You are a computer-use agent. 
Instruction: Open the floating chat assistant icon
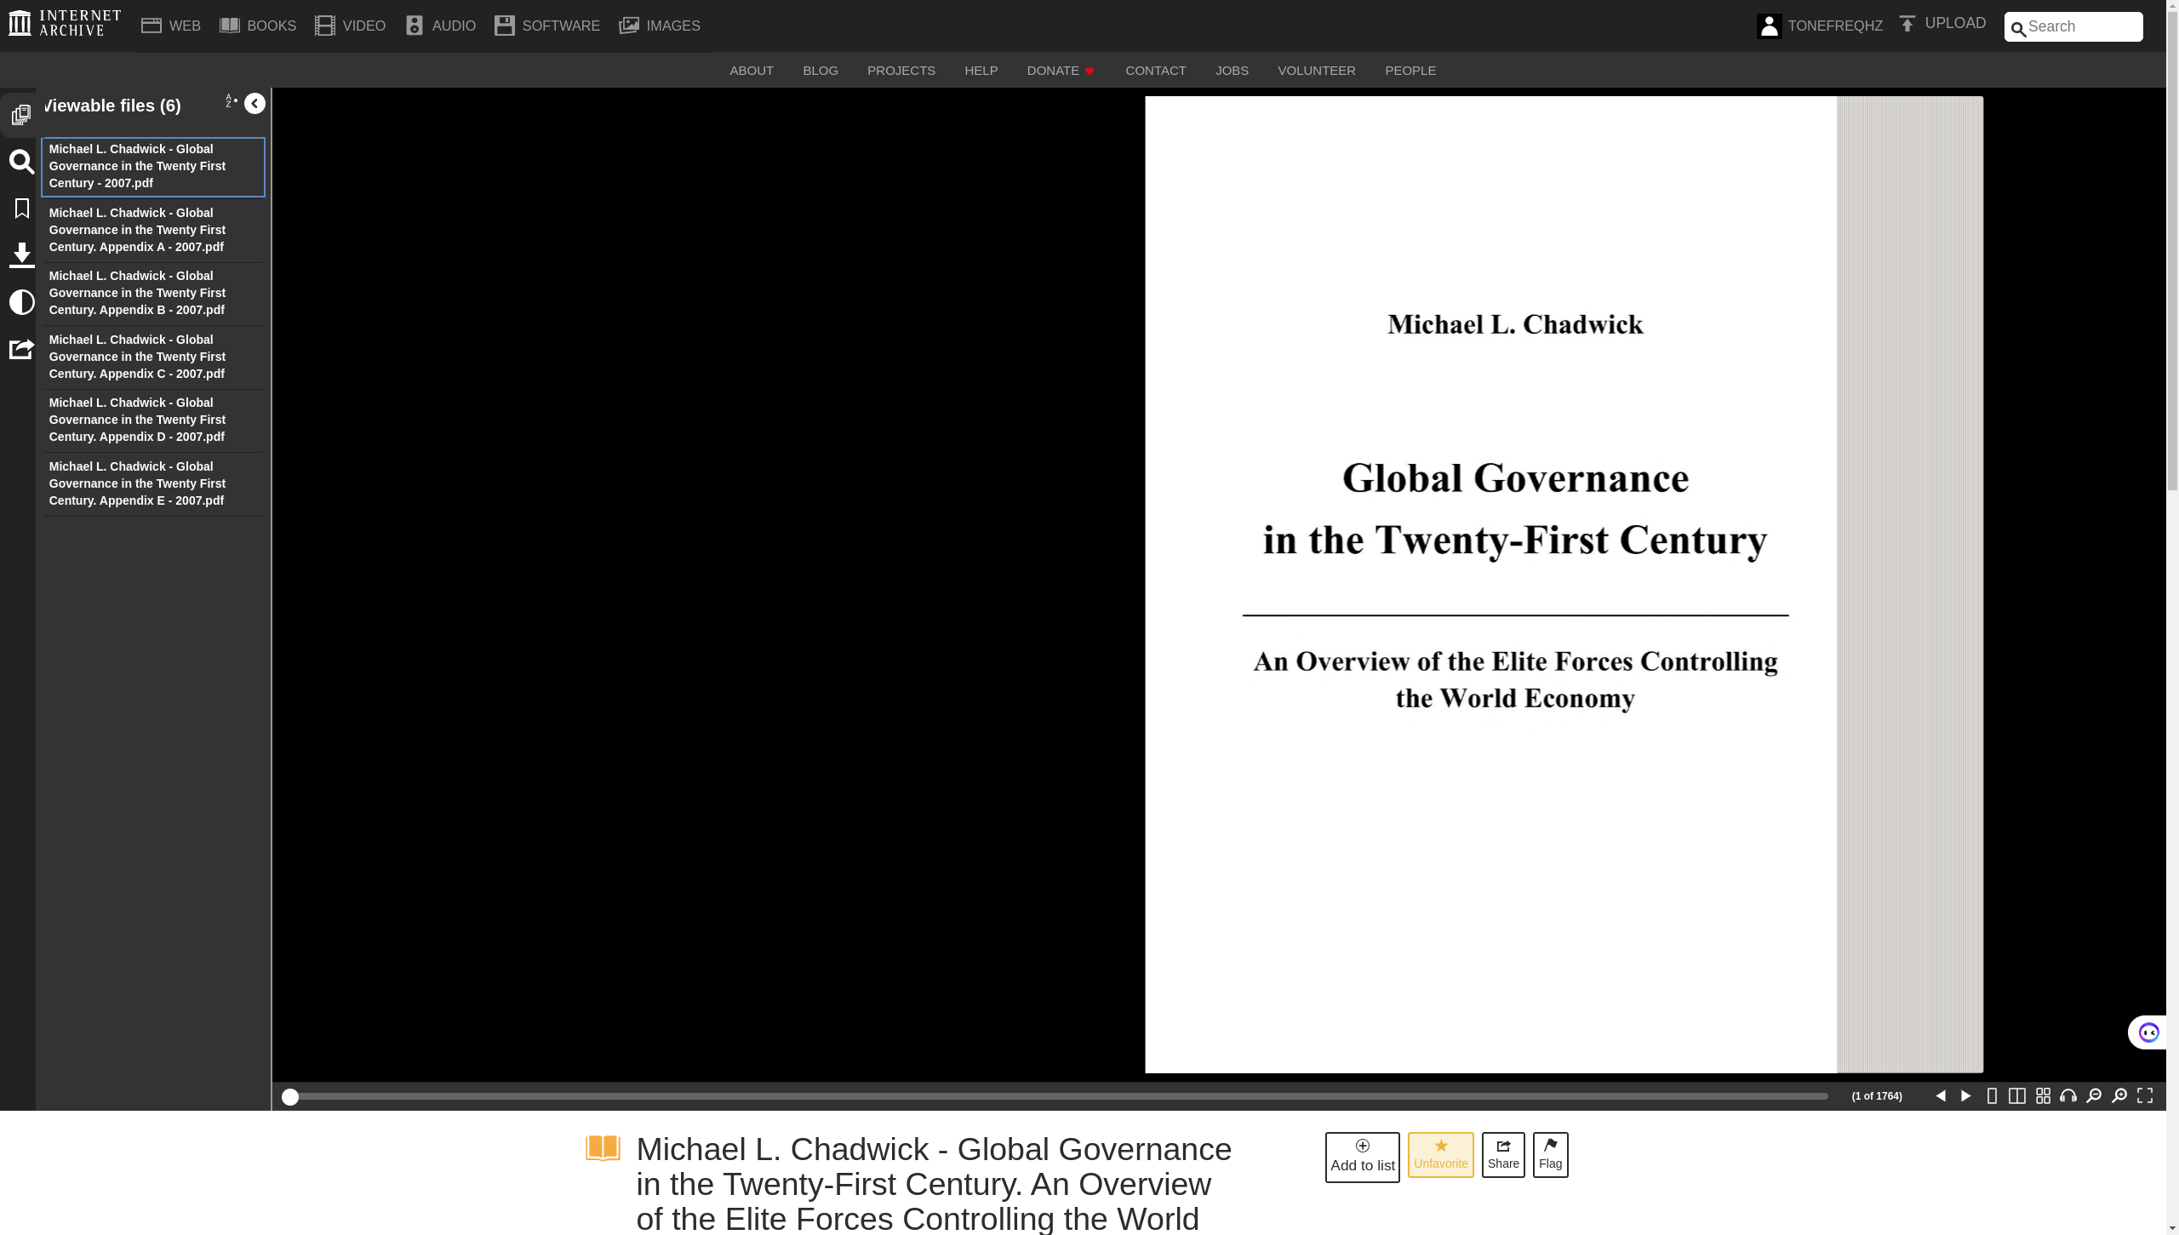(2148, 1032)
